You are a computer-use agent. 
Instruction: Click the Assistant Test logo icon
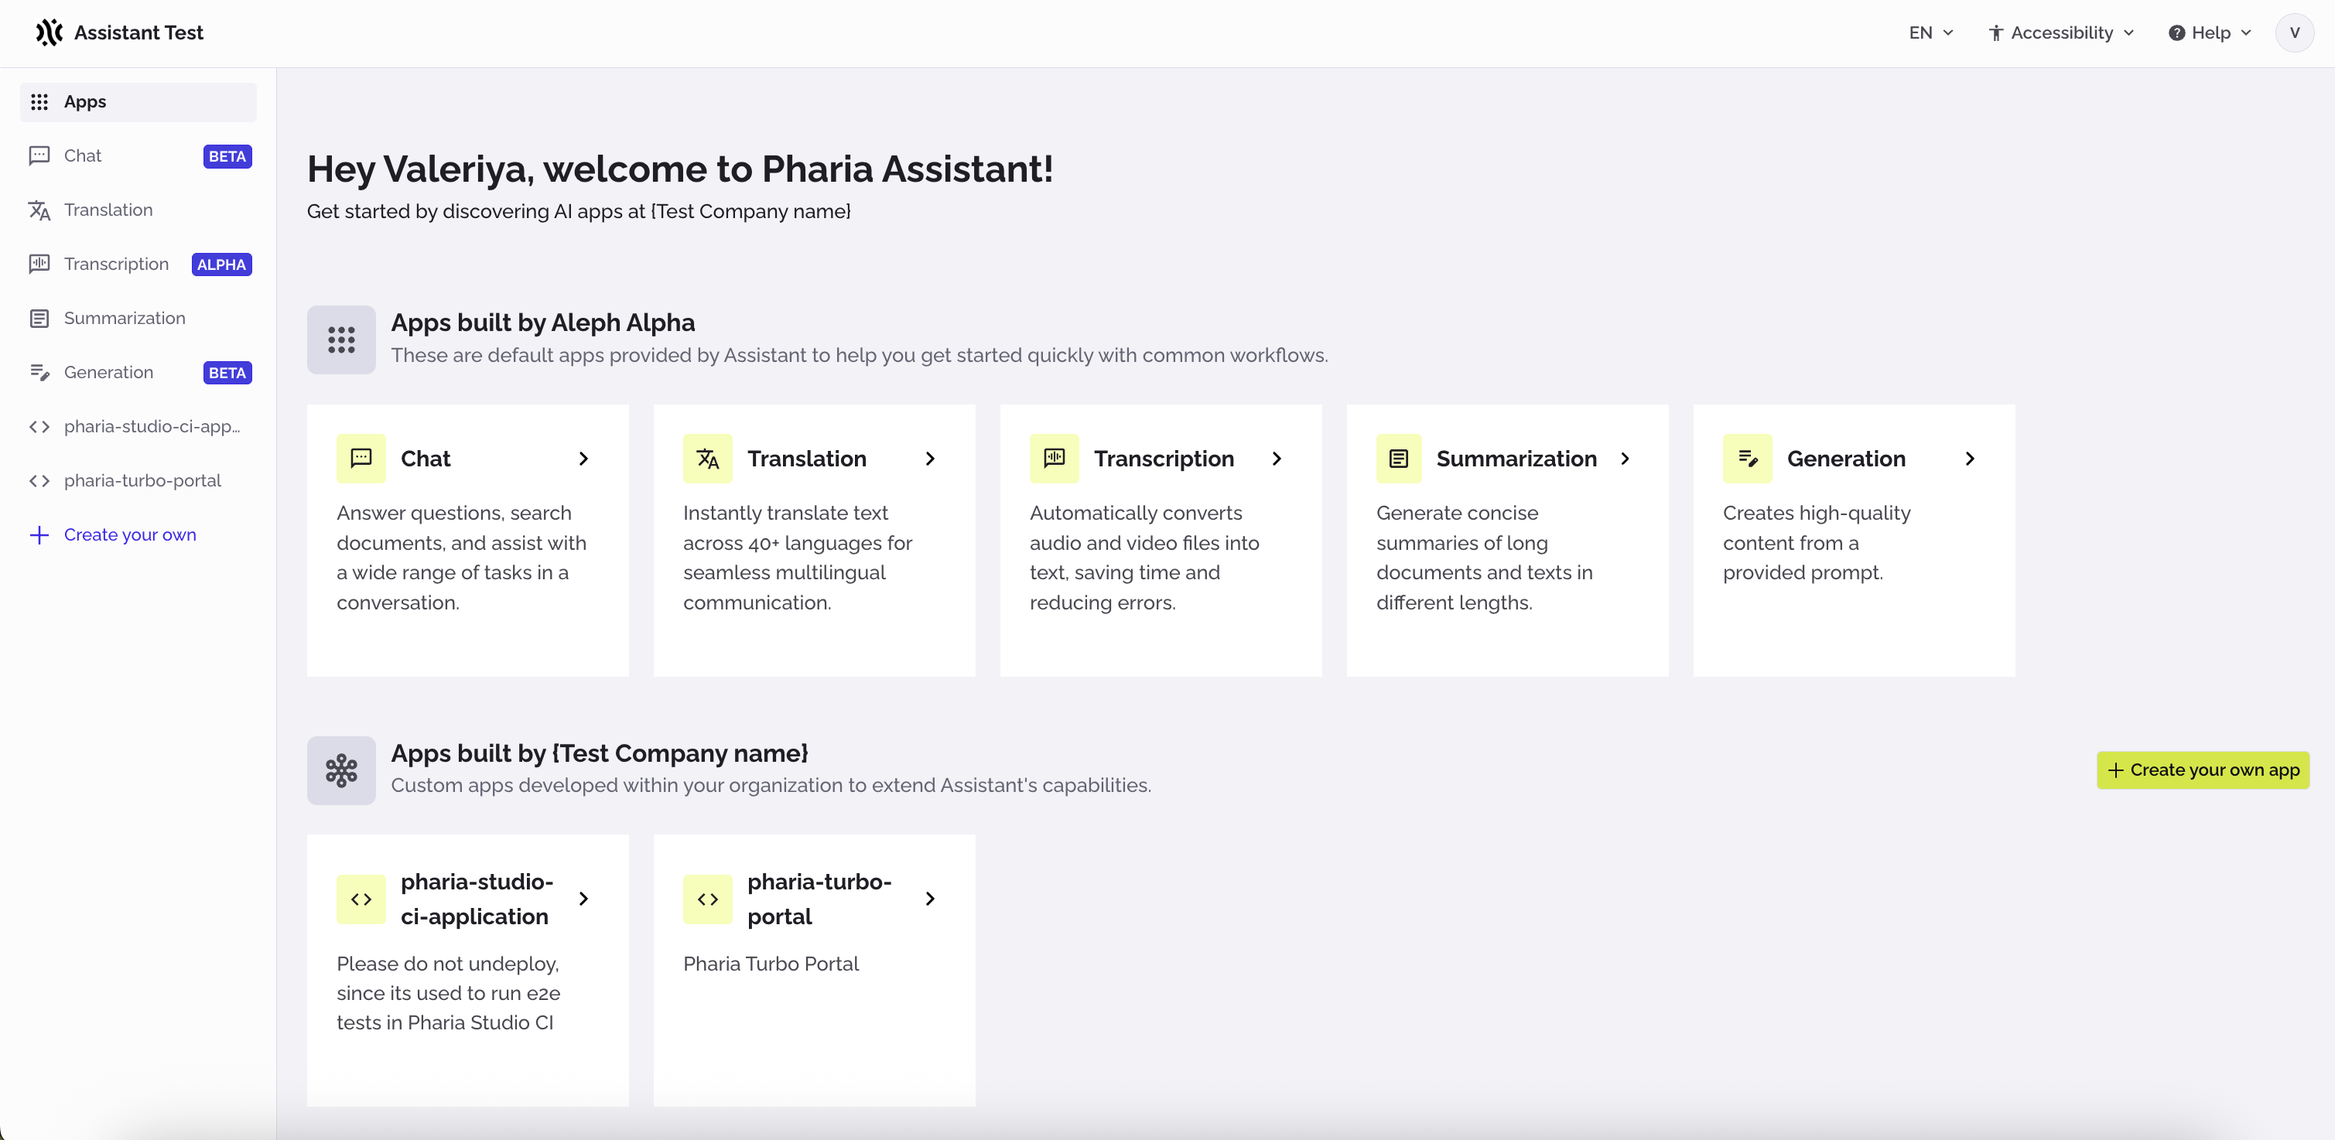coord(48,32)
